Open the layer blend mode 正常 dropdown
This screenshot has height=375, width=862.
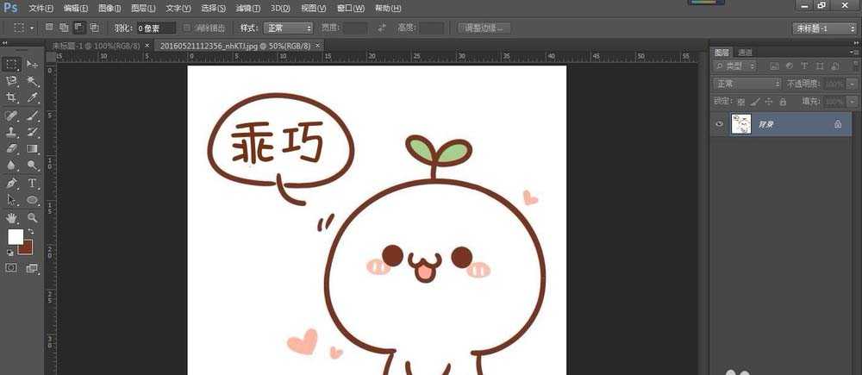coord(746,84)
